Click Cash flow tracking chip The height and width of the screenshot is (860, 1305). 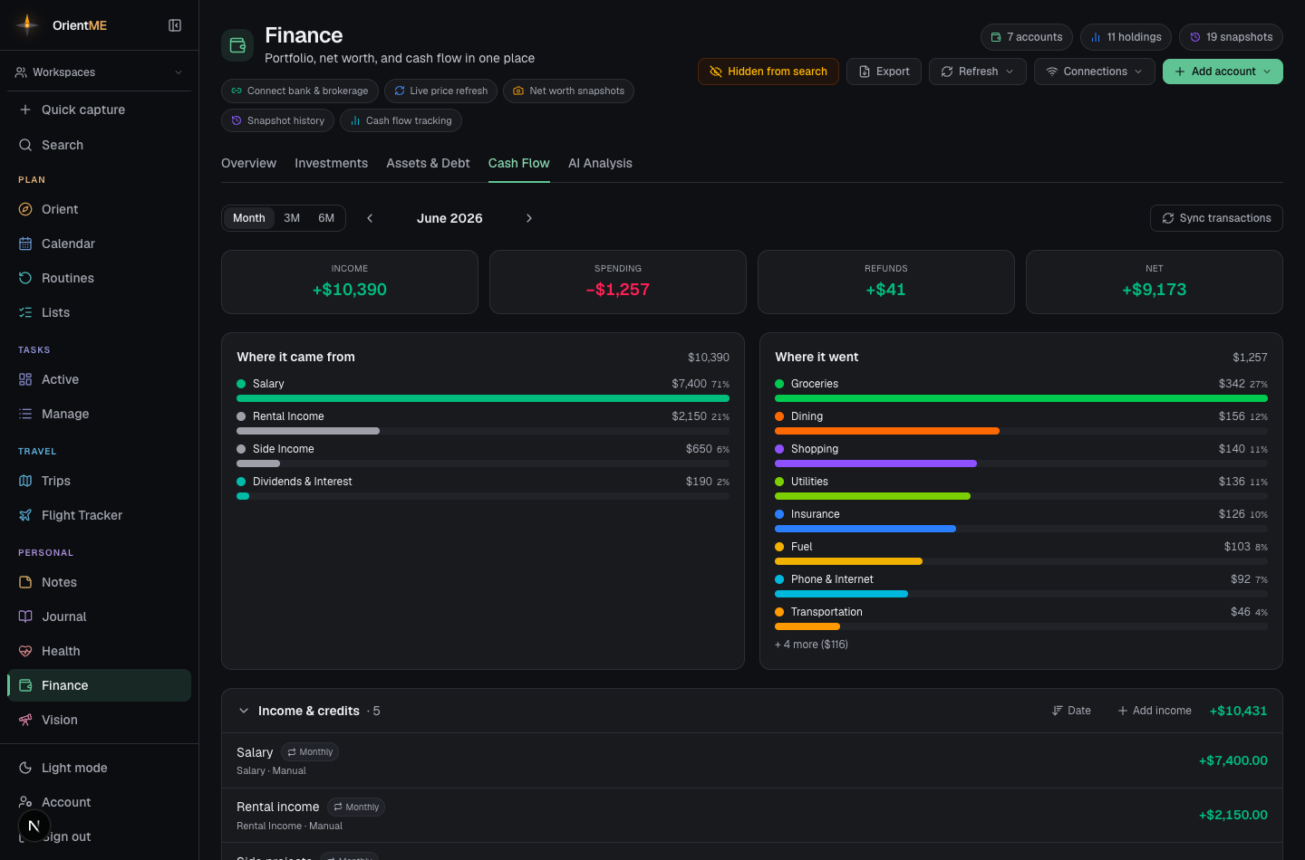point(401,120)
